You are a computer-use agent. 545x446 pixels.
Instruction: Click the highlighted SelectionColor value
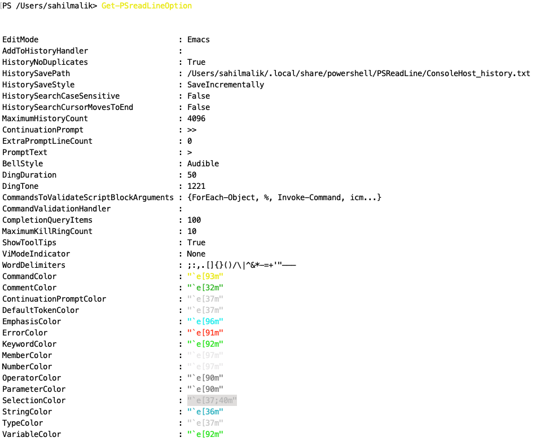click(212, 400)
